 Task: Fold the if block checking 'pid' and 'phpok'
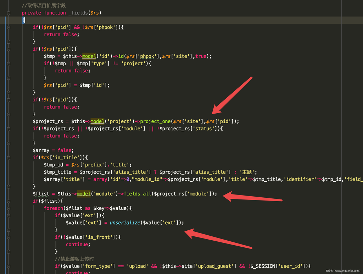pyautogui.click(x=9, y=27)
